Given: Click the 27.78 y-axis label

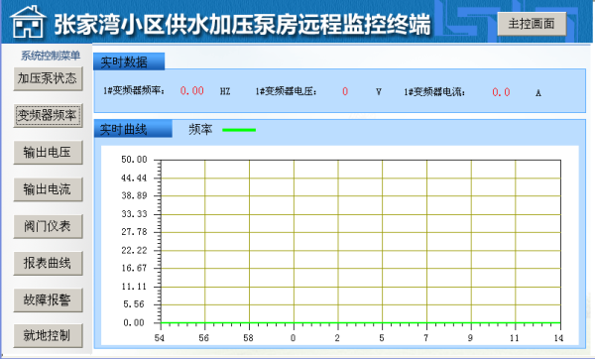Looking at the screenshot, I should pyautogui.click(x=134, y=232).
